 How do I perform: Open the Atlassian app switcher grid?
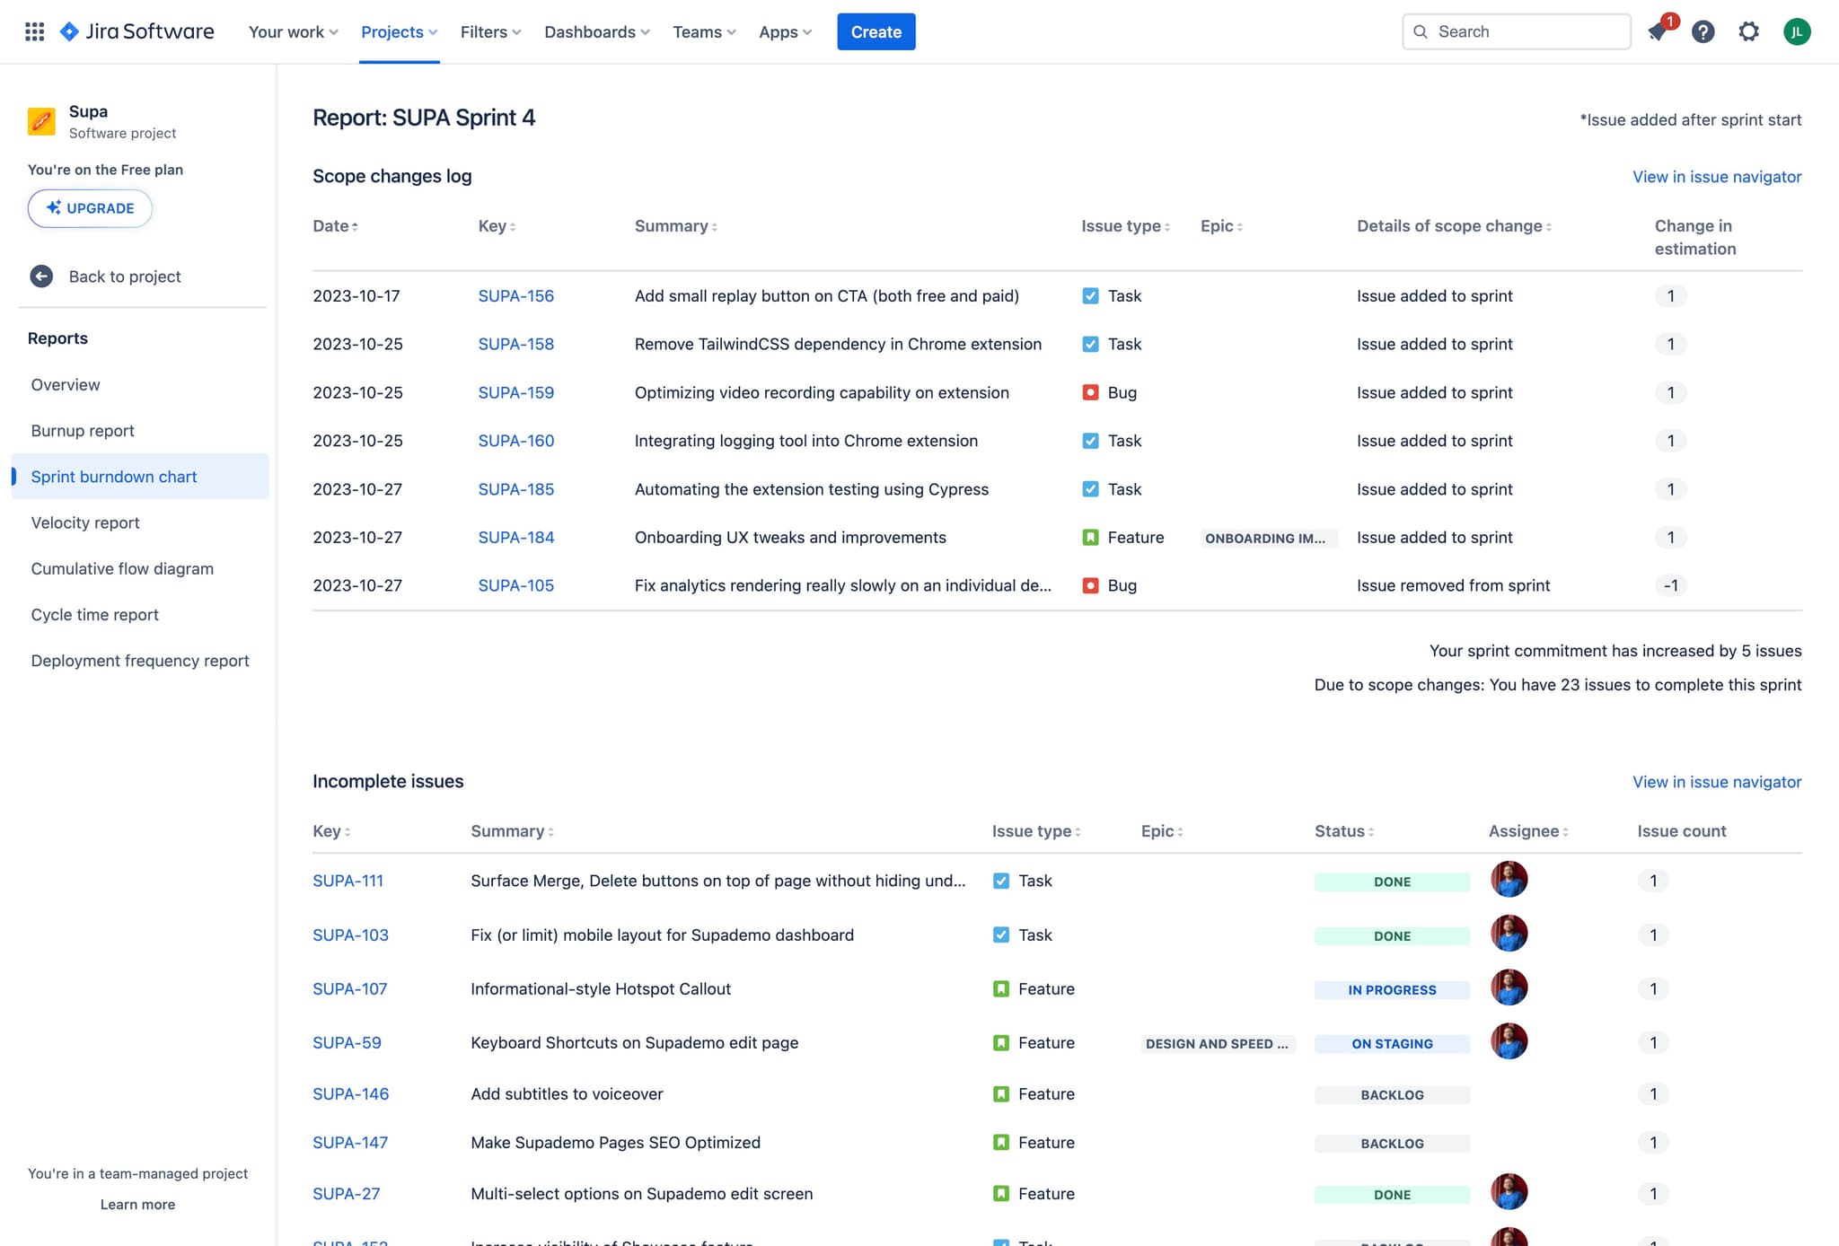click(x=33, y=31)
